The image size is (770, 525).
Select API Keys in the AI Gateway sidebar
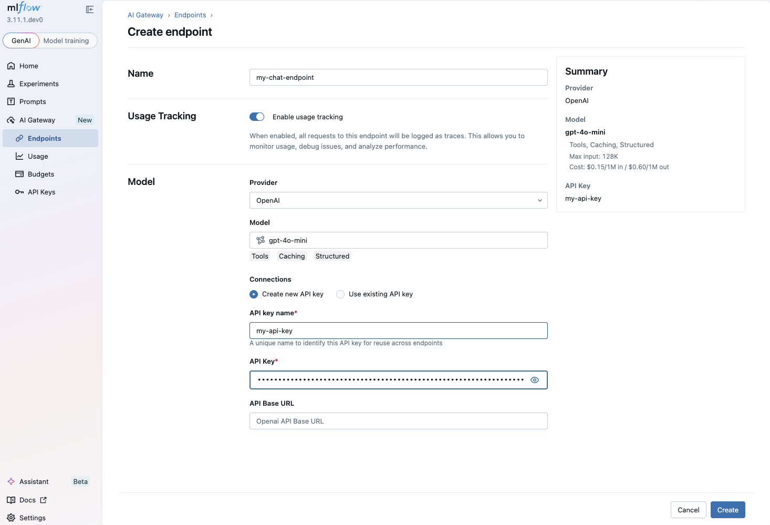[x=41, y=192]
